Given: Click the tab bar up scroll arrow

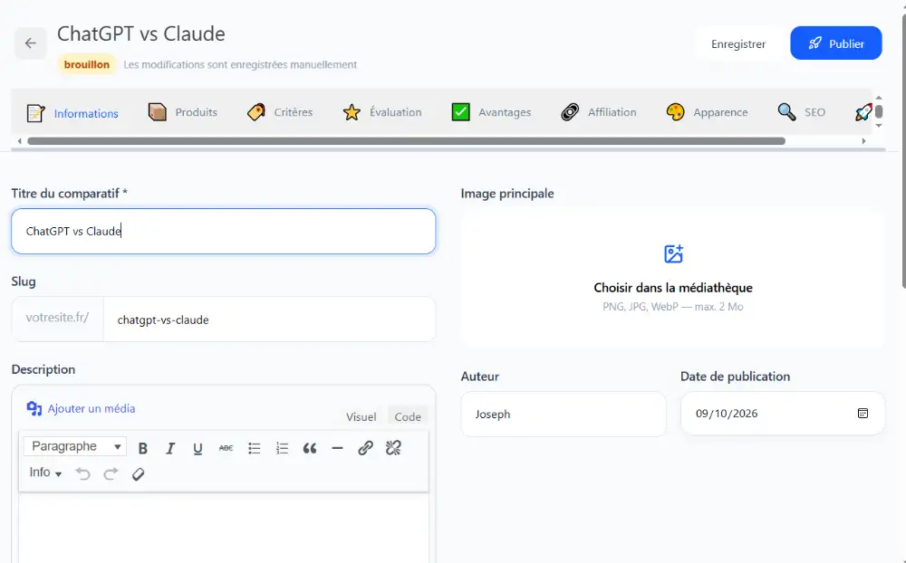Looking at the screenshot, I should pos(879,98).
